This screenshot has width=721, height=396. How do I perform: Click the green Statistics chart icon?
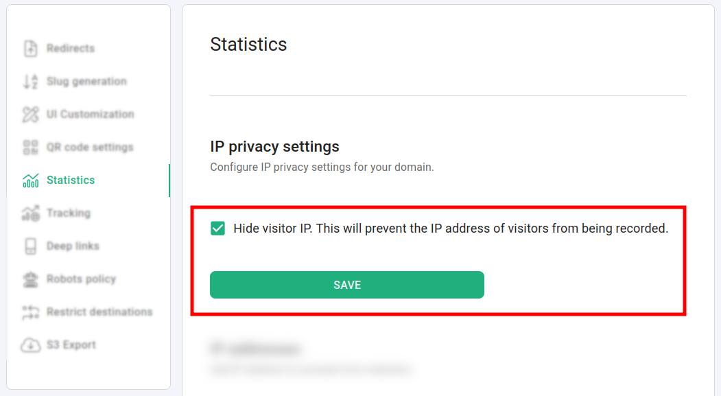pos(30,180)
